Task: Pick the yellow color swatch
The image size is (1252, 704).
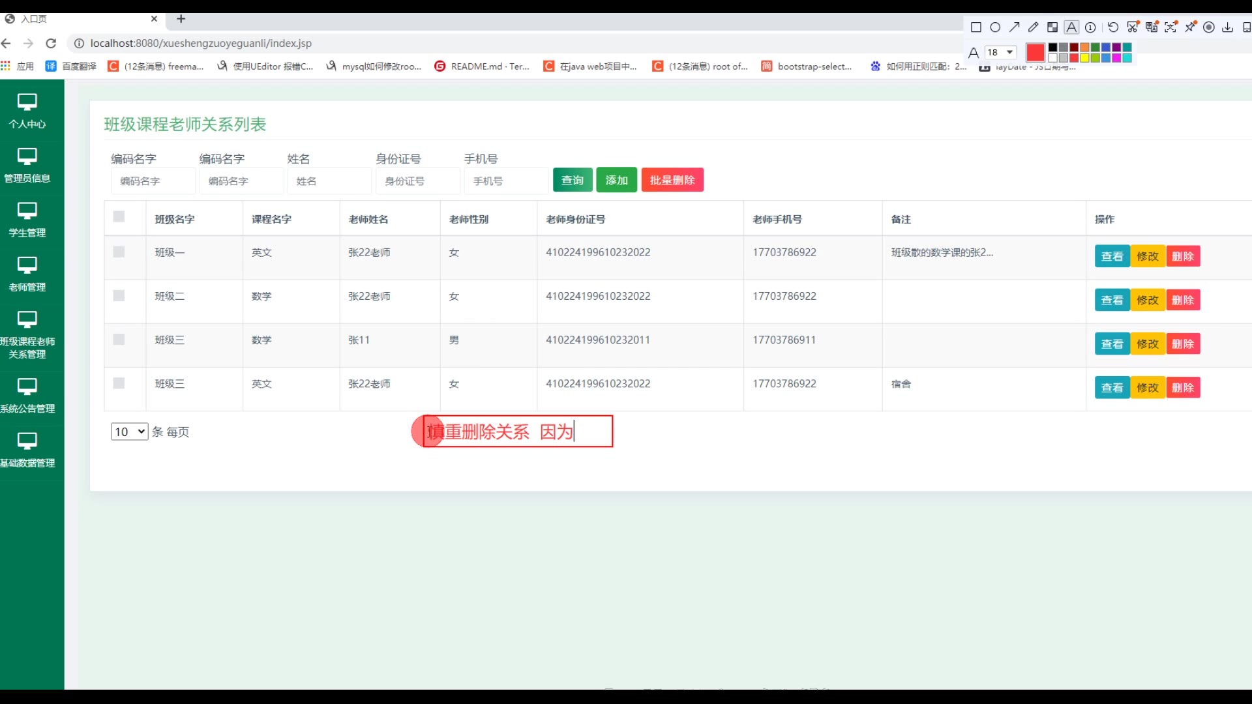Action: coord(1084,58)
